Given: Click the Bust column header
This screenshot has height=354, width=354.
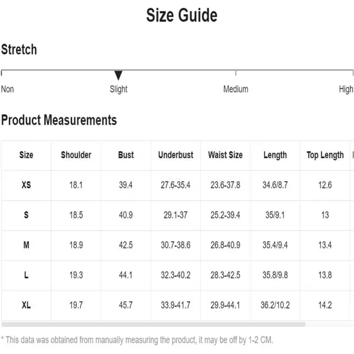Looking at the screenshot, I should [126, 155].
